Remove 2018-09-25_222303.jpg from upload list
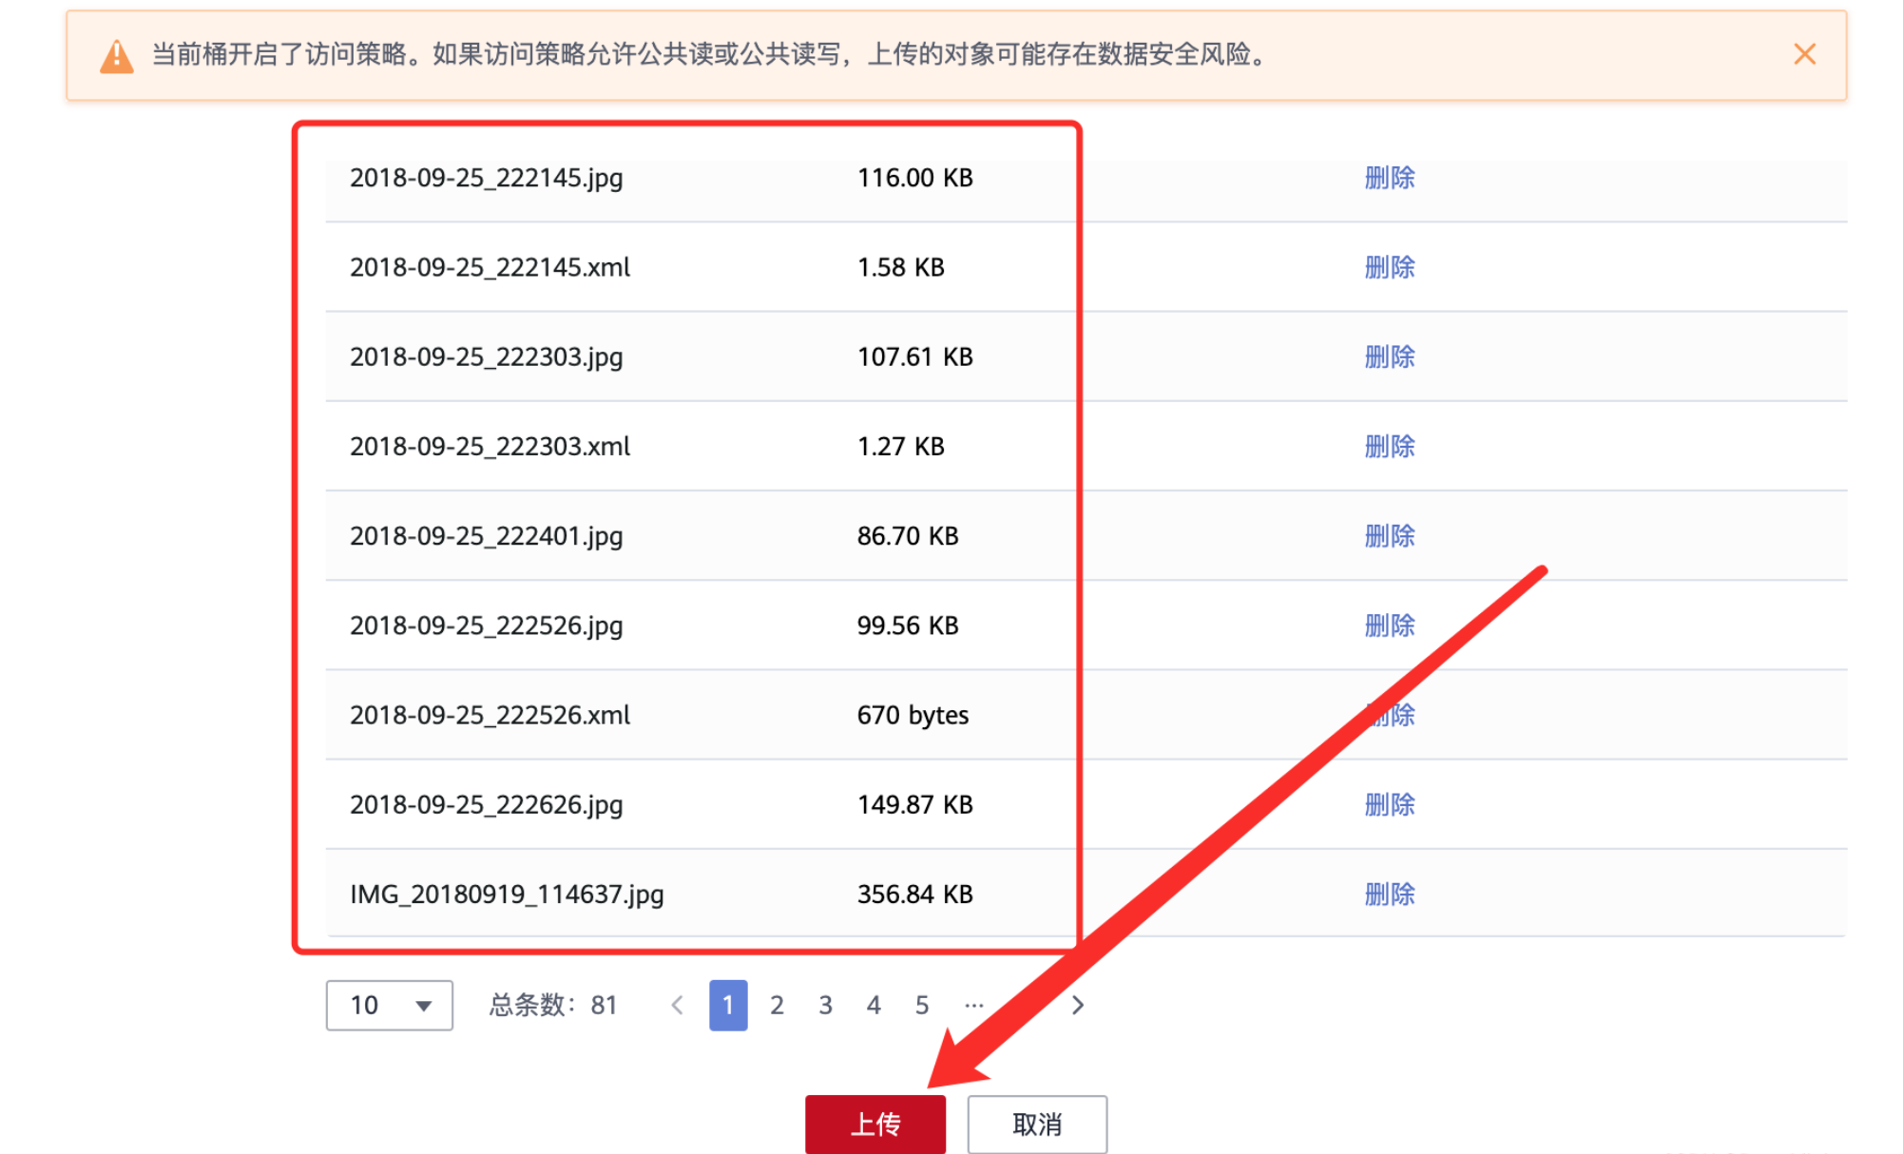This screenshot has width=1903, height=1154. click(x=1389, y=356)
